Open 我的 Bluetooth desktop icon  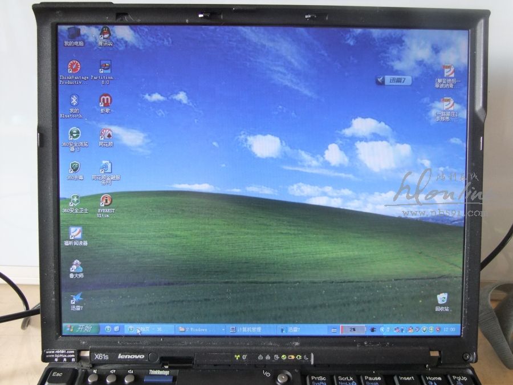coord(74,106)
